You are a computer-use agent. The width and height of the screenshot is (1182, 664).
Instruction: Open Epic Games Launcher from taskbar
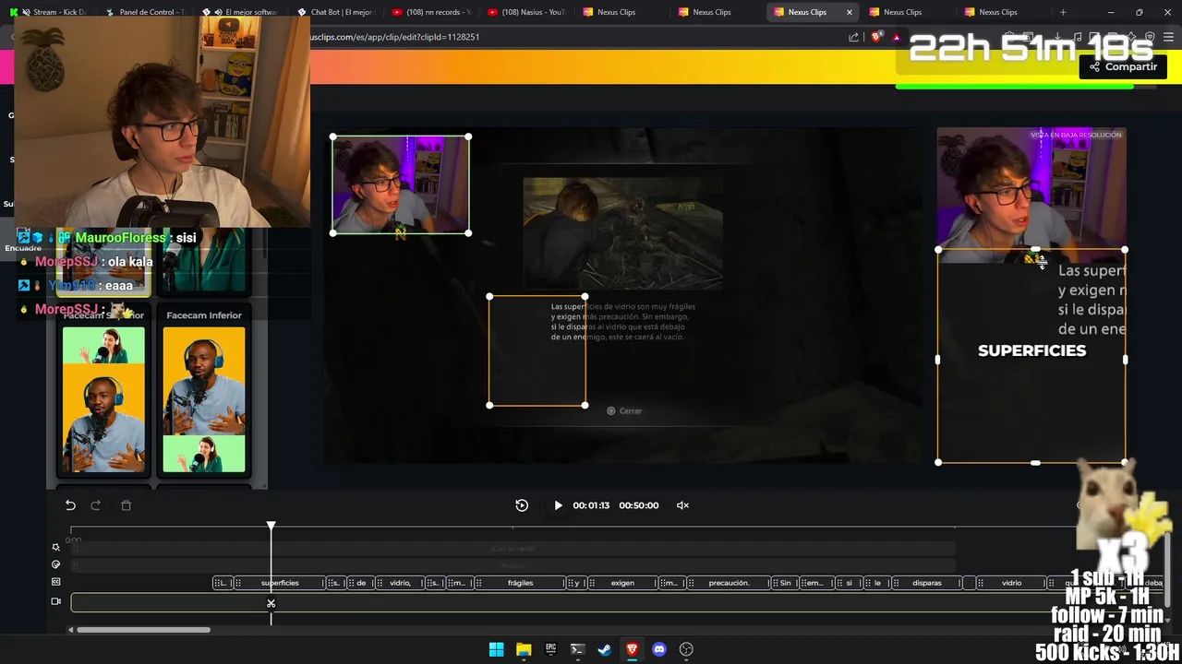(550, 649)
